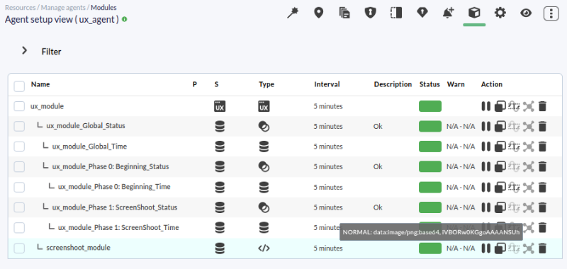
Task: Duplicate Phase 0: Beginning_Status module
Action: [500, 166]
